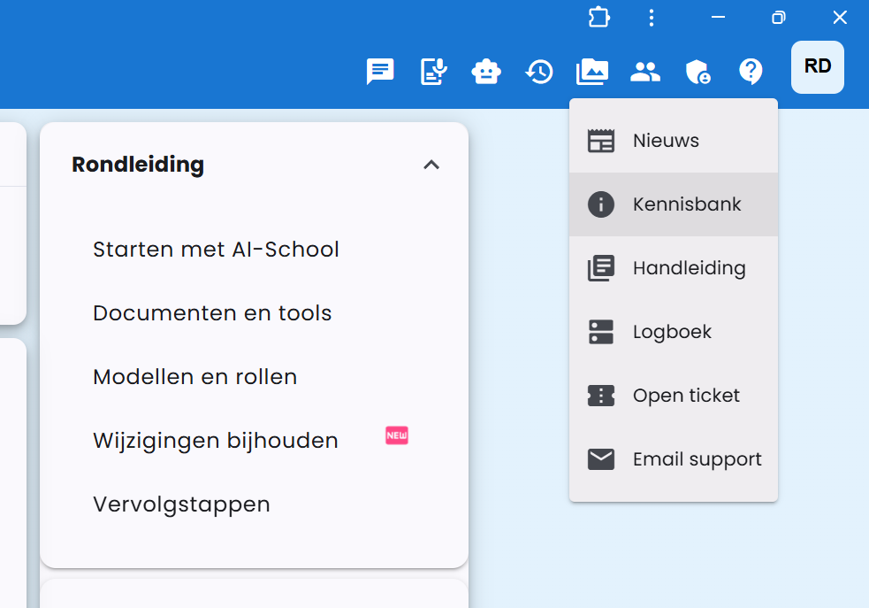Open the AI chatbot icon
869x608 pixels.
pos(486,72)
